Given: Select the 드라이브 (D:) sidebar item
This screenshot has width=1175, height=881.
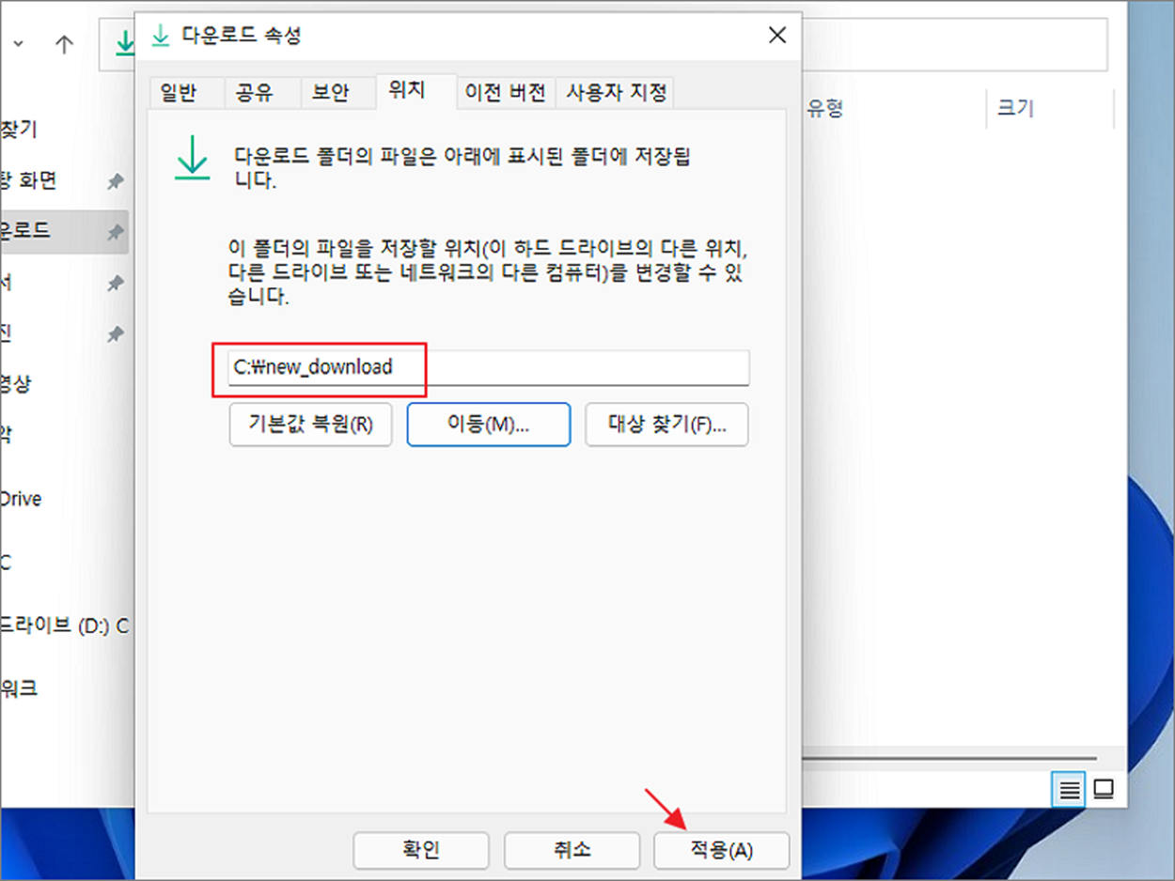Looking at the screenshot, I should pyautogui.click(x=62, y=626).
